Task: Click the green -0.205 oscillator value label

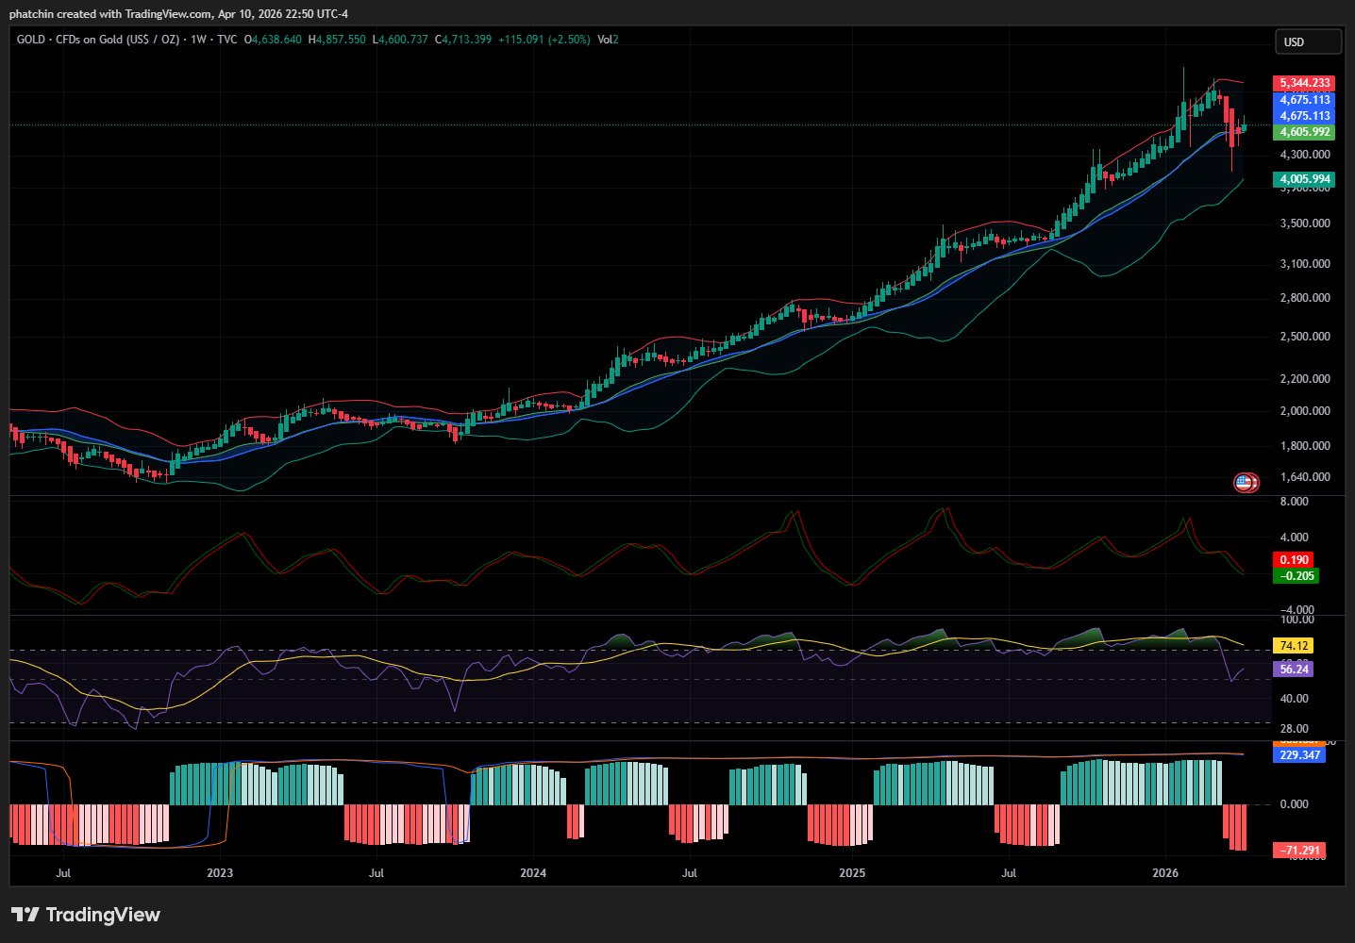Action: tap(1296, 576)
